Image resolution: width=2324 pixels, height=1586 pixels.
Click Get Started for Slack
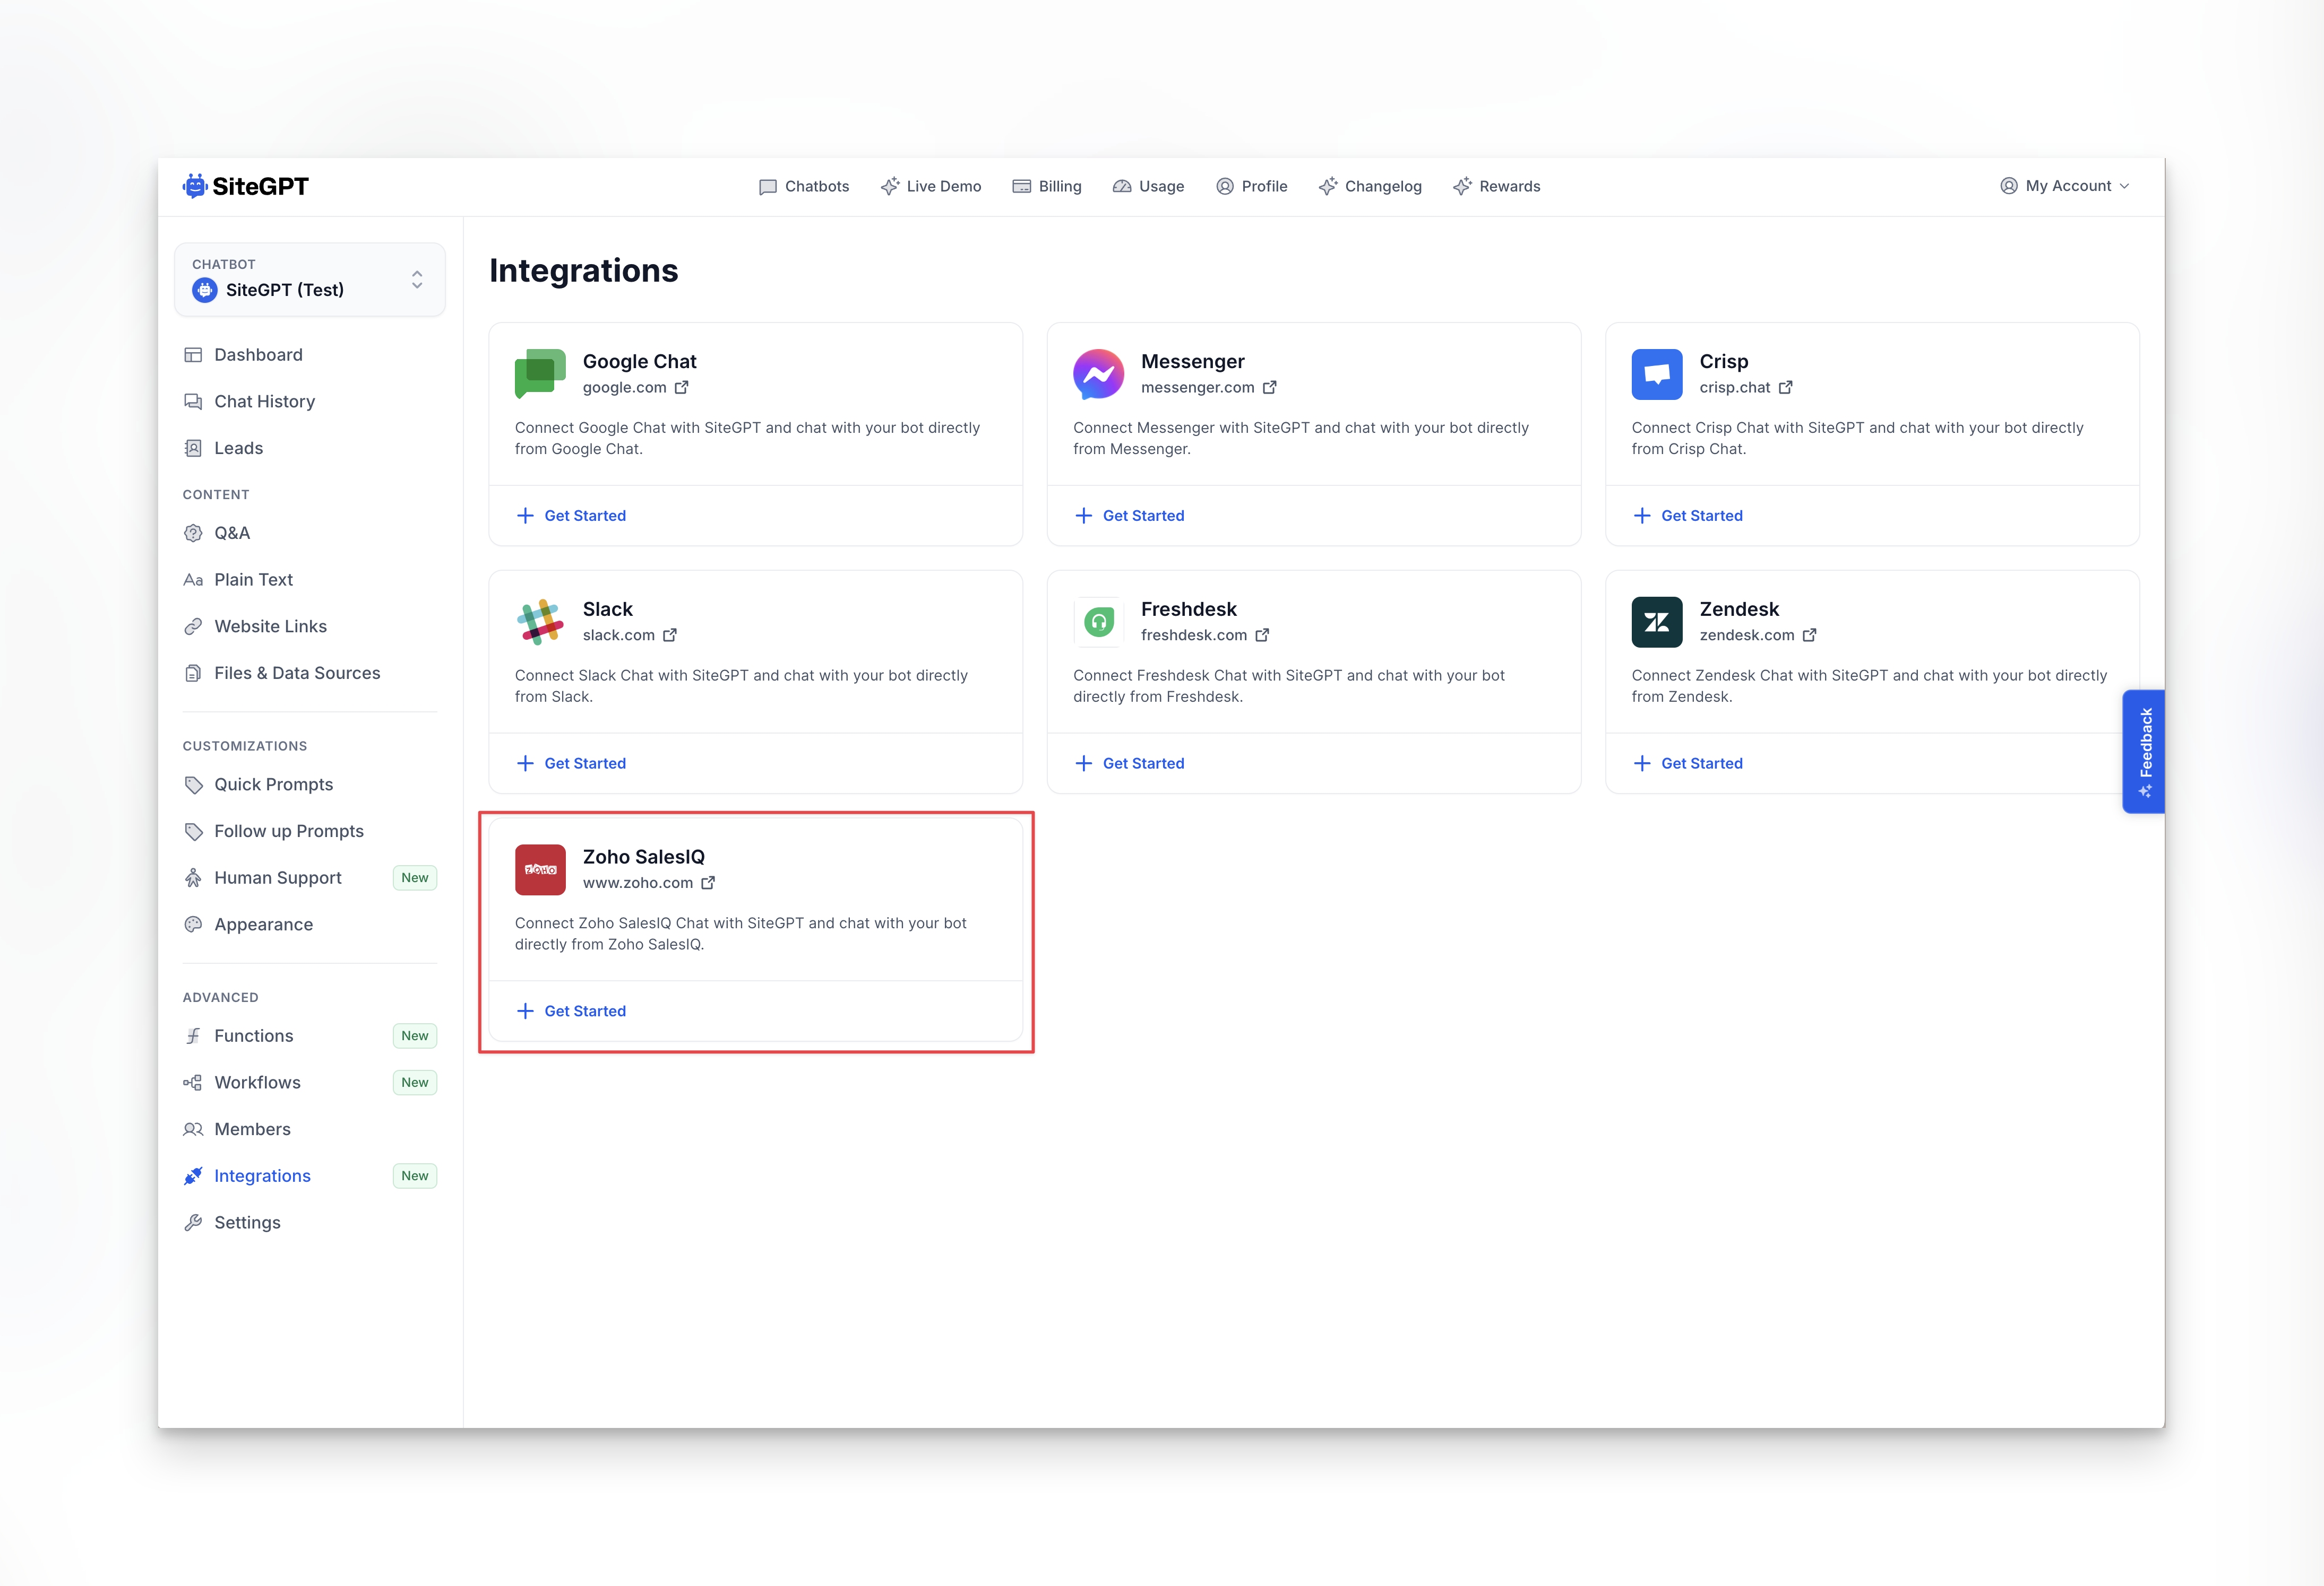point(584,763)
